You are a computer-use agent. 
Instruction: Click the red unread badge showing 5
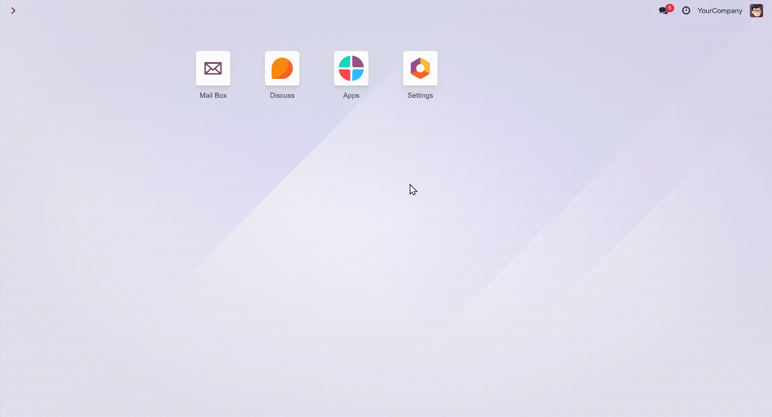[669, 8]
